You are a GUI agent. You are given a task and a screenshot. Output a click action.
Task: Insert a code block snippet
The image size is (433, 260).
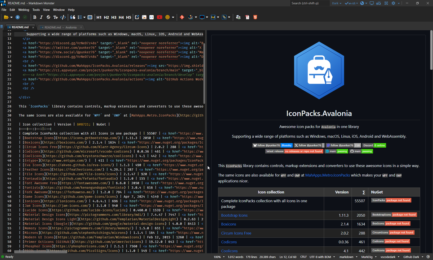point(152,17)
